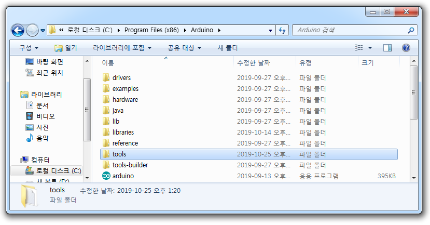Click the file list vertical scrollbar thumb
Image resolution: width=430 pixels, height=225 pixels.
[414, 92]
